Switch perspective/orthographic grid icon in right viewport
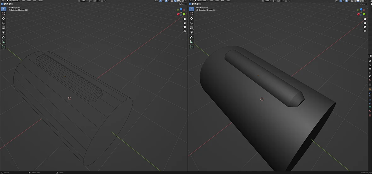The width and height of the screenshot is (372, 174). click(x=365, y=31)
